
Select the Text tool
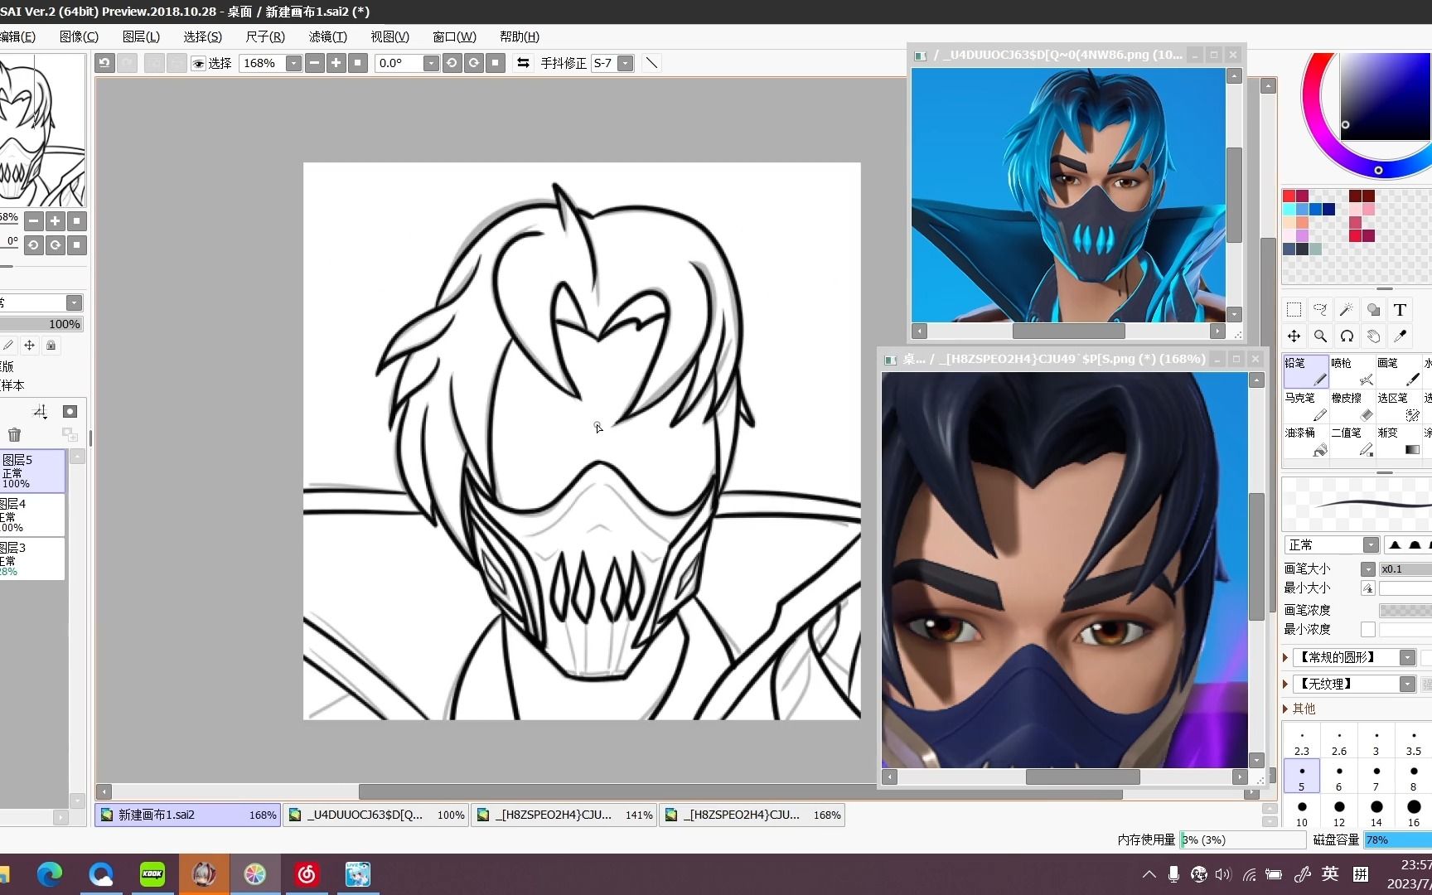pos(1400,310)
